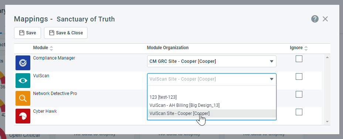The width and height of the screenshot is (343, 139).
Task: Sort by Ignore column arrows
Action: pyautogui.click(x=306, y=48)
